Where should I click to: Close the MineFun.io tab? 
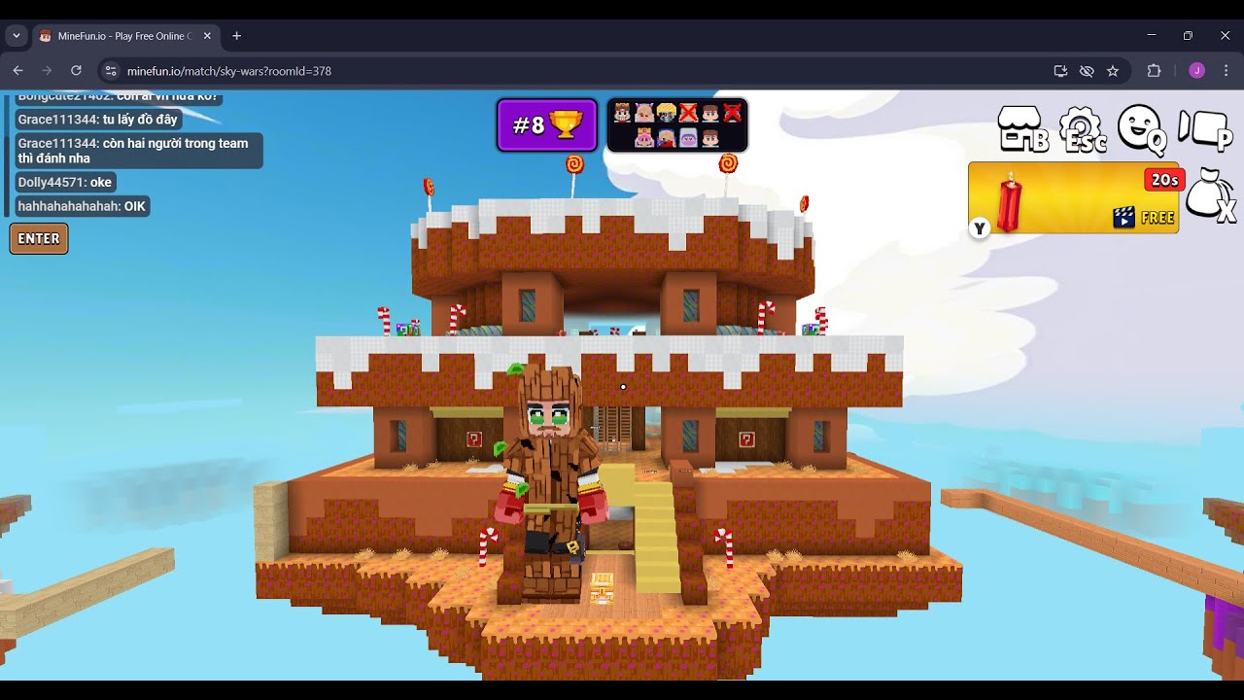[207, 36]
